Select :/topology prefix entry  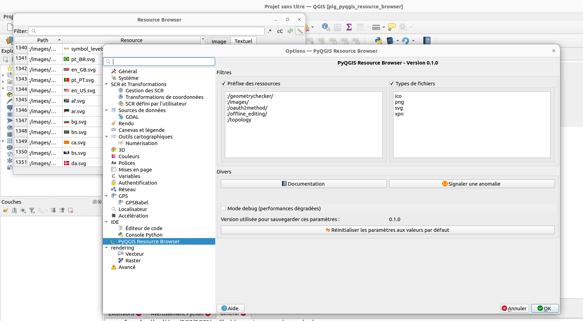tap(239, 120)
